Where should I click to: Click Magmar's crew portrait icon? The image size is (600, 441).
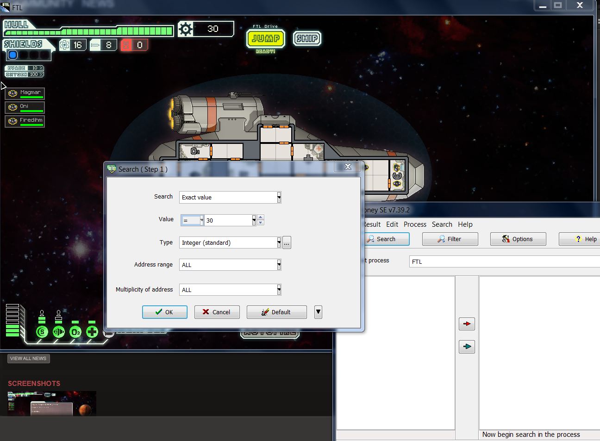click(x=13, y=93)
